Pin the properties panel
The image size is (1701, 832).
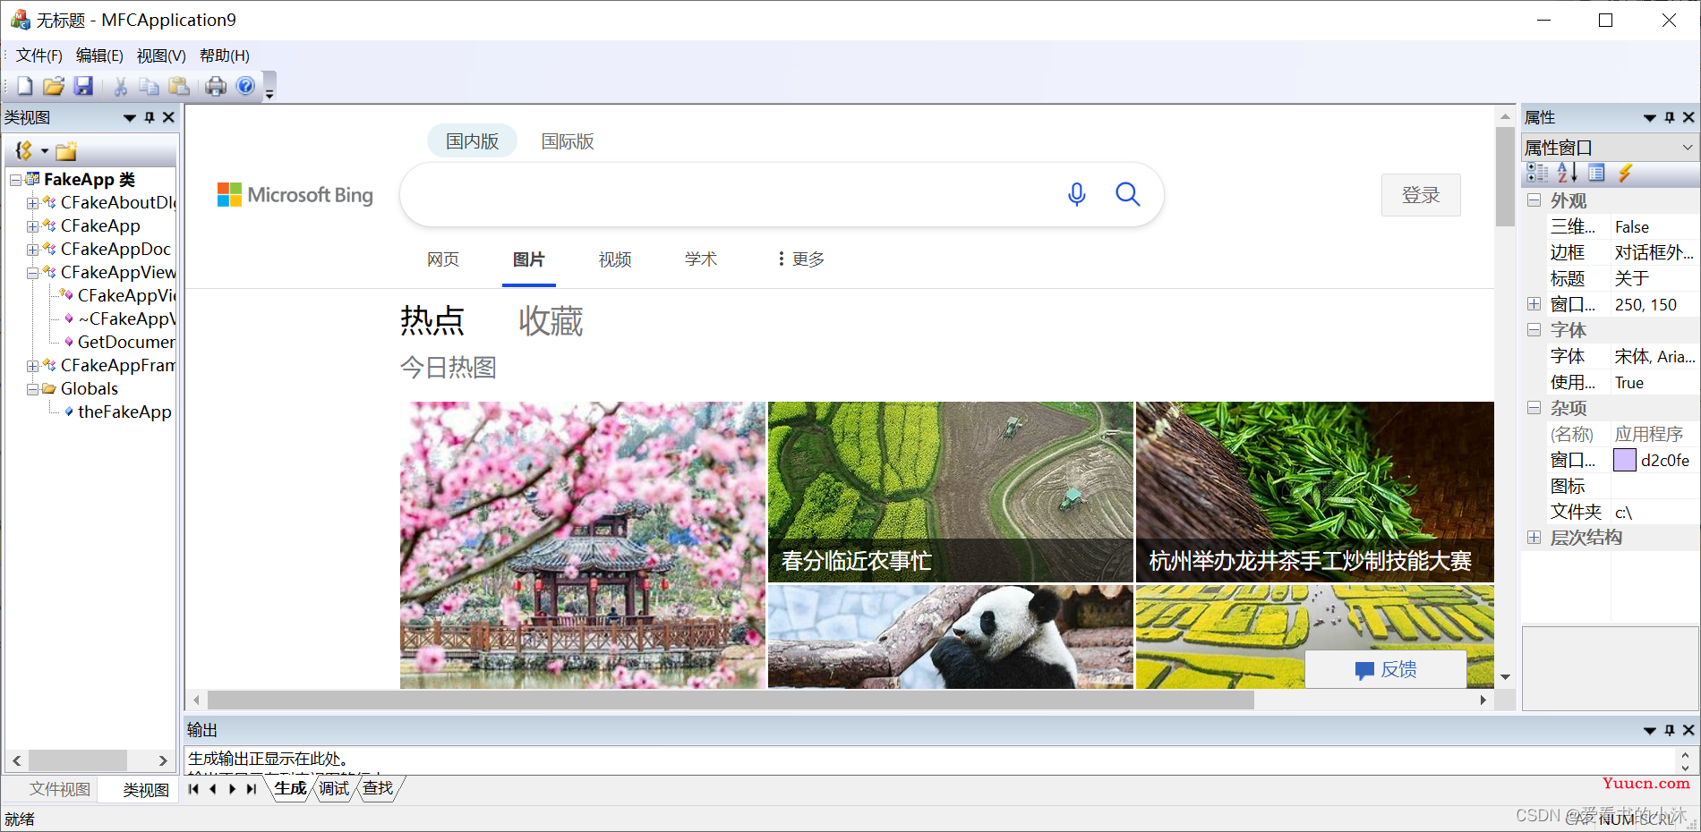pyautogui.click(x=1670, y=117)
